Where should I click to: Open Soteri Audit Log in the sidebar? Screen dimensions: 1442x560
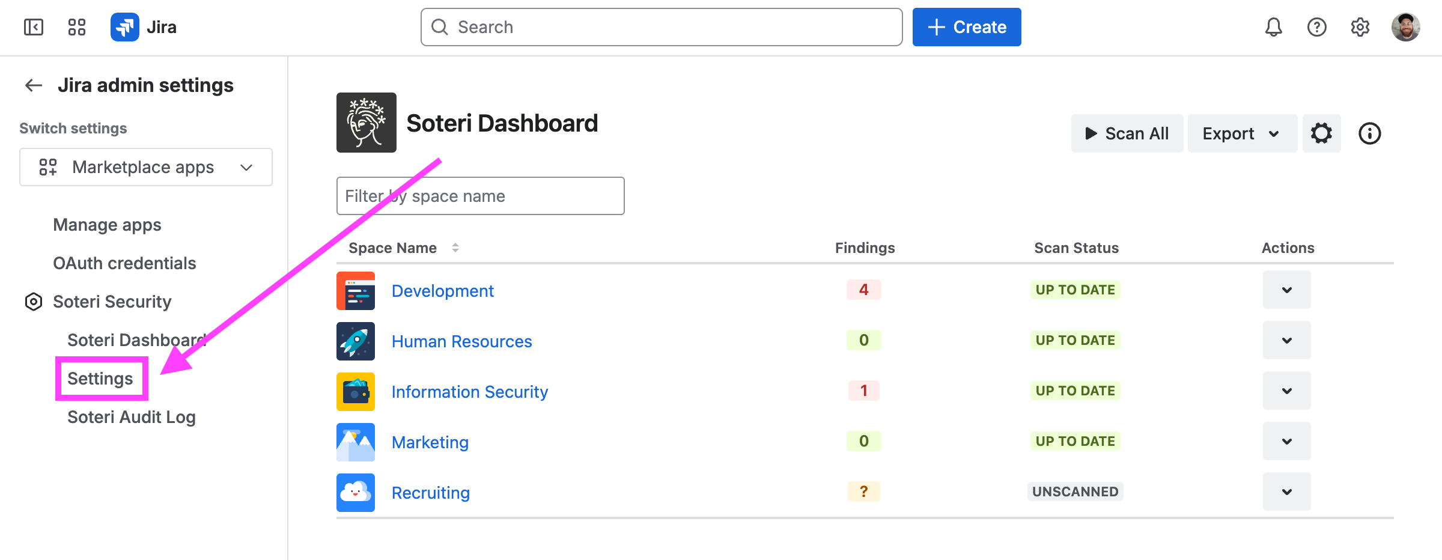pos(132,417)
